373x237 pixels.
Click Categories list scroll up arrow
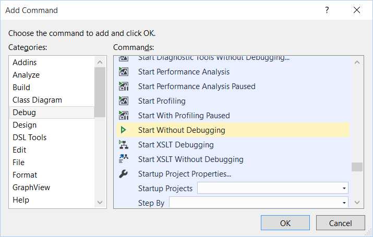pos(100,62)
